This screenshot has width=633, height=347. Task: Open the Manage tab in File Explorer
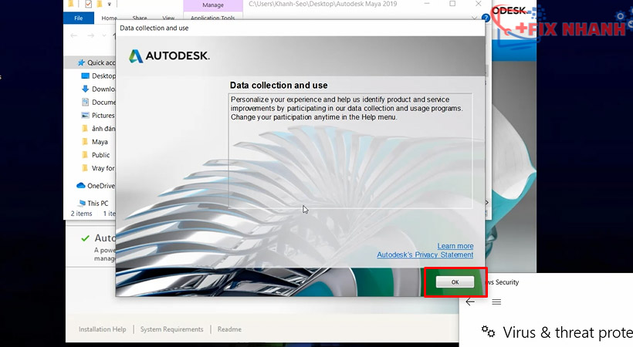click(x=213, y=5)
